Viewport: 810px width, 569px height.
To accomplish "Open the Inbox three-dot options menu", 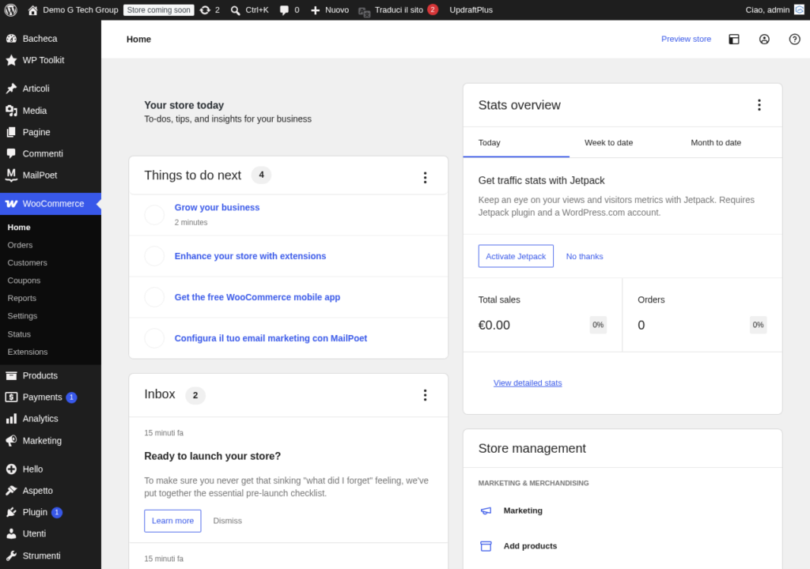I will [x=425, y=395].
